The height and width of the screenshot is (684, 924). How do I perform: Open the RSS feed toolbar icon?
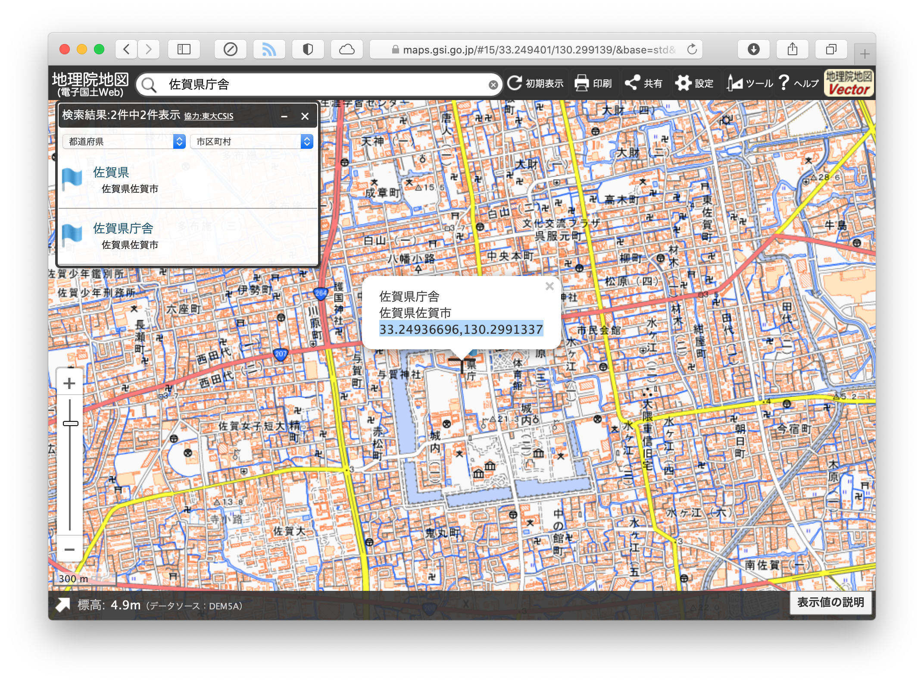pyautogui.click(x=269, y=49)
